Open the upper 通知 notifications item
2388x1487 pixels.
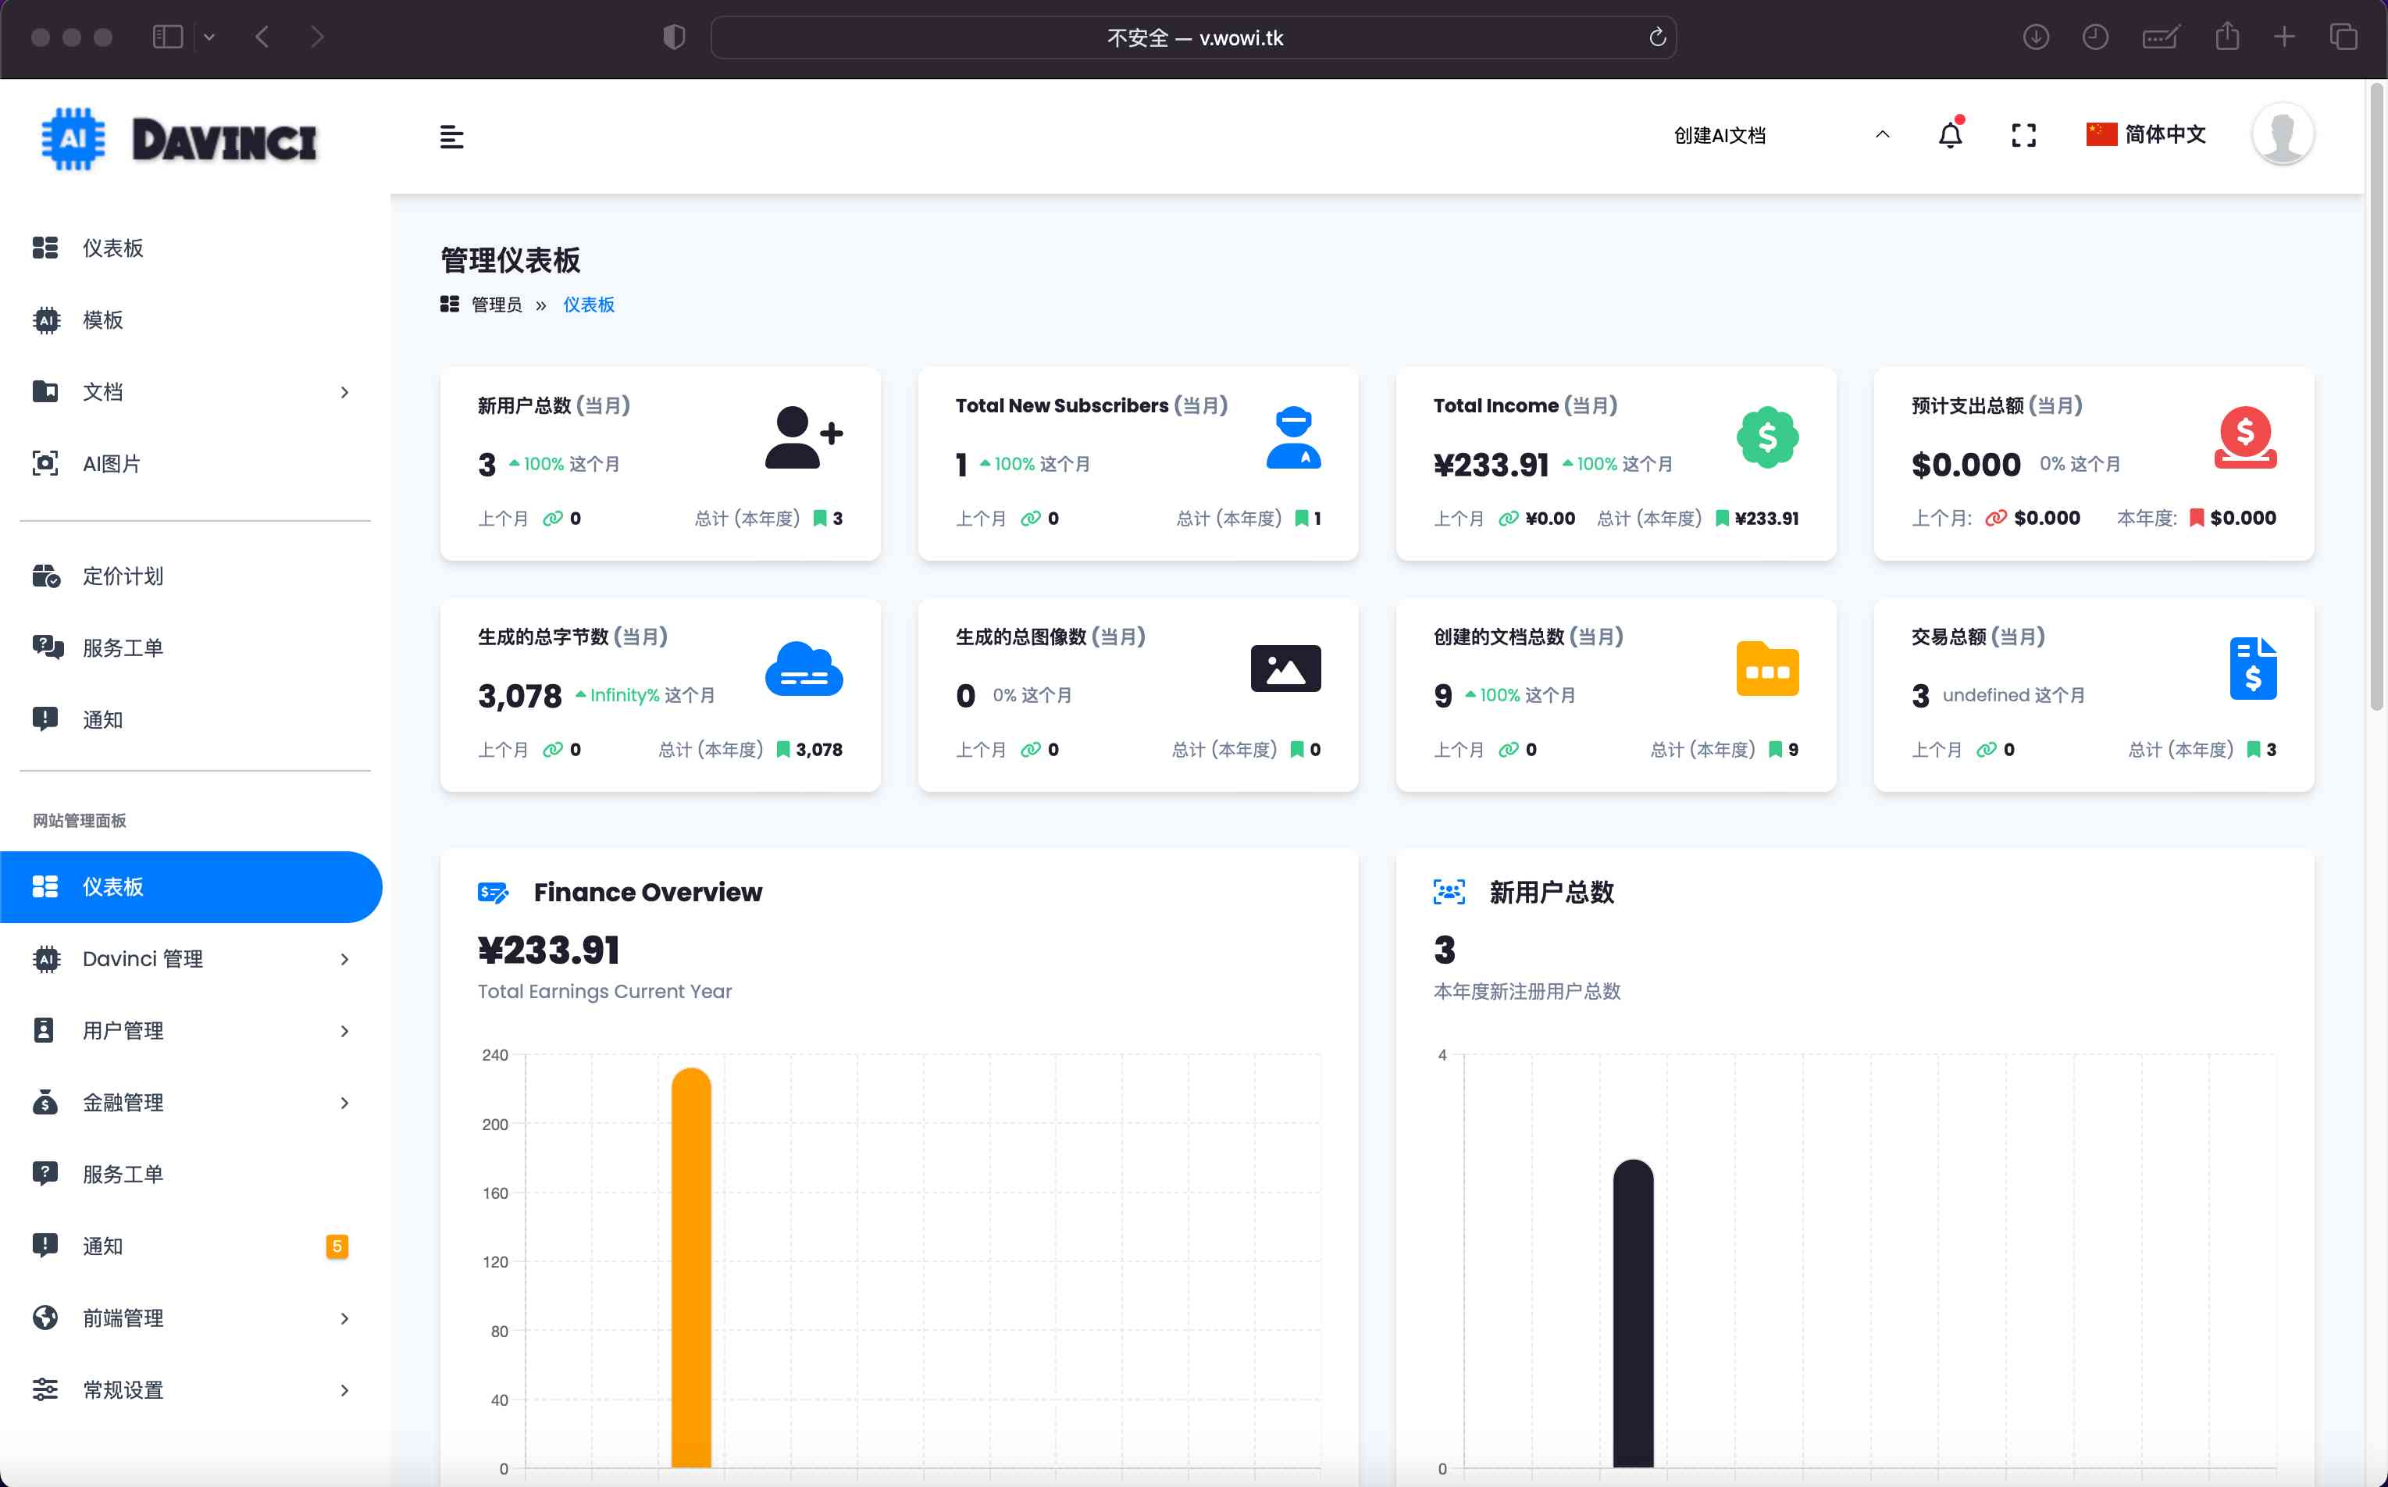pyautogui.click(x=194, y=720)
